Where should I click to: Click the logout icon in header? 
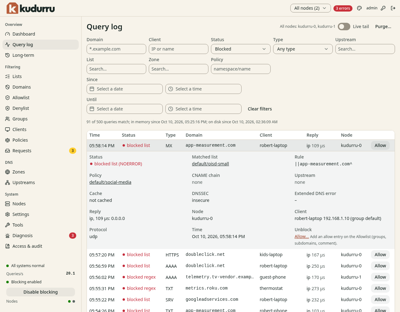393,8
